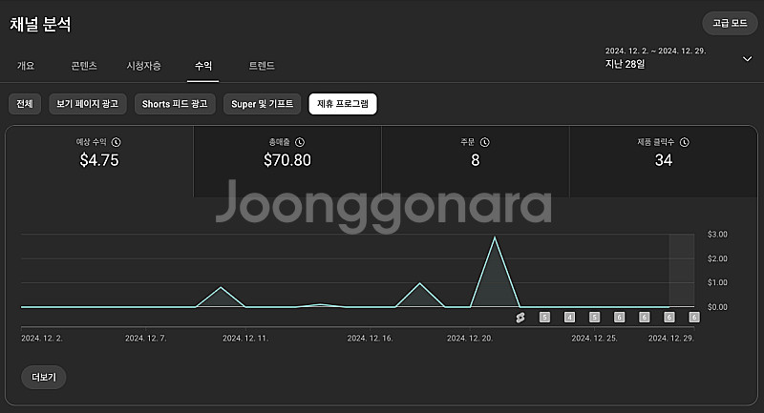Click the clock icon next to 예상 수익

pos(116,142)
